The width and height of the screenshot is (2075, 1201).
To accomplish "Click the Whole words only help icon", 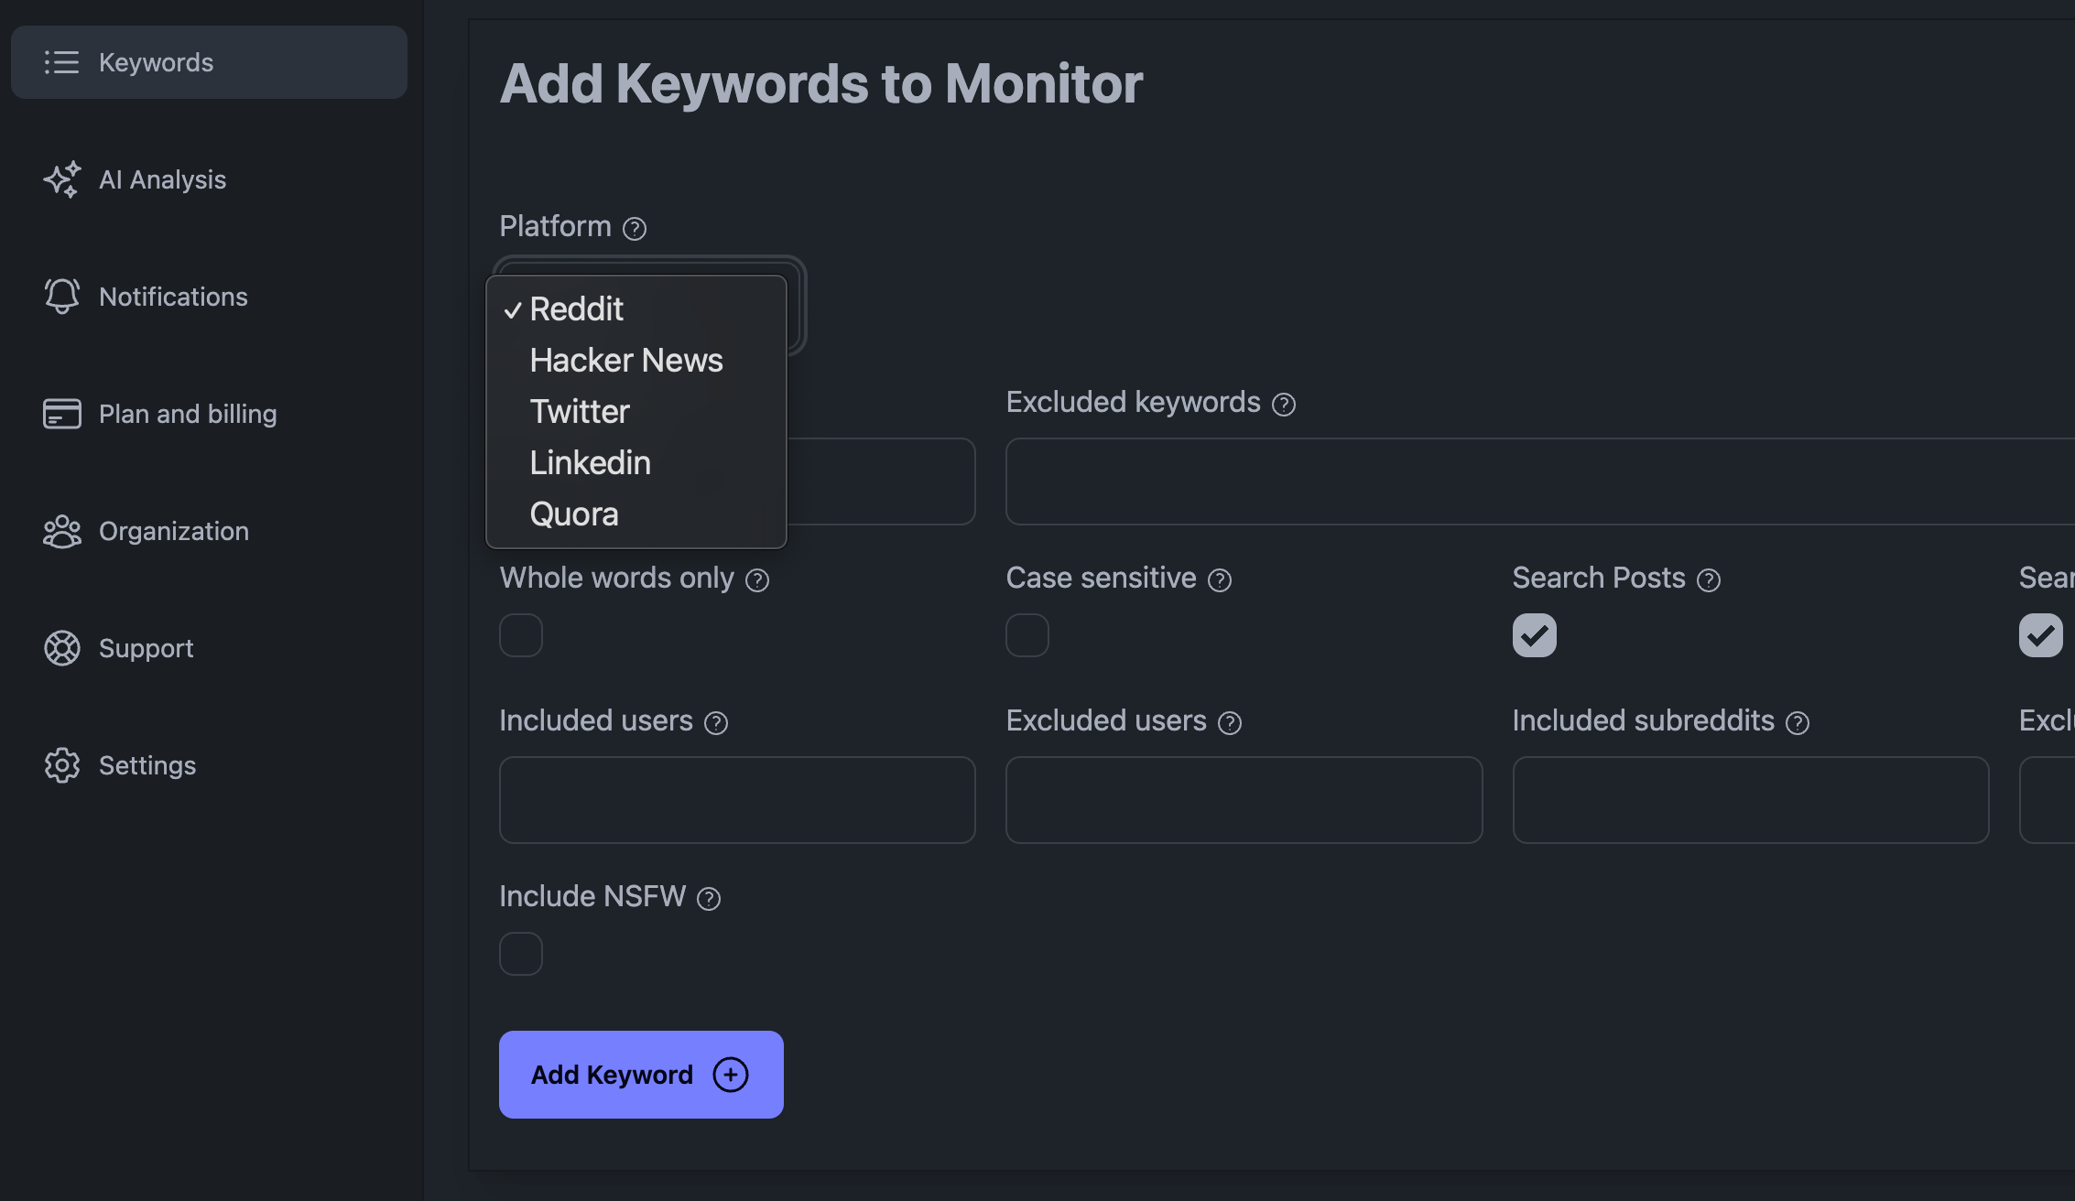I will click(757, 579).
